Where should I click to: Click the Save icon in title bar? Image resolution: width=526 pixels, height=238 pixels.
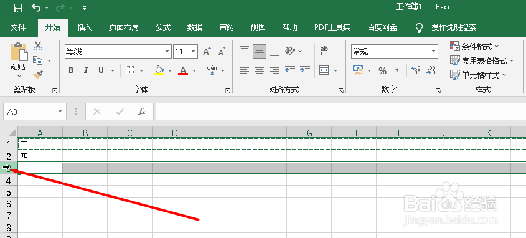coord(18,7)
